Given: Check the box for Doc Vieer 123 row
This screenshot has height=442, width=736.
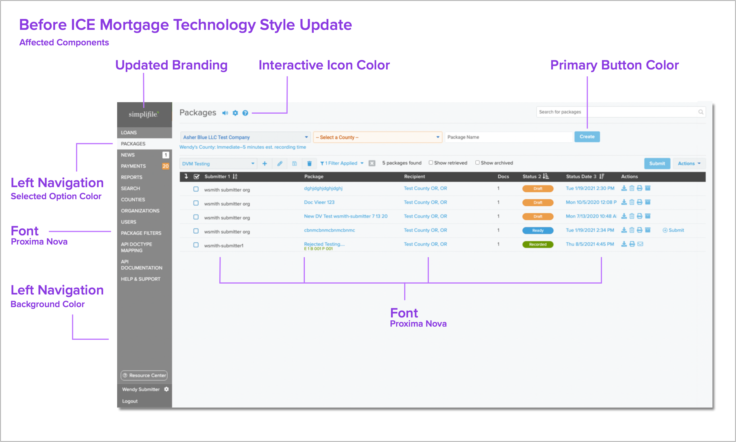Looking at the screenshot, I should click(x=196, y=203).
